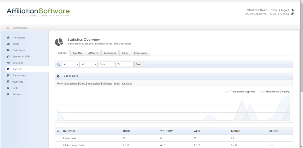Click the Payments coins icon in sidebar
Screen dimensions: 303x148
8,82
